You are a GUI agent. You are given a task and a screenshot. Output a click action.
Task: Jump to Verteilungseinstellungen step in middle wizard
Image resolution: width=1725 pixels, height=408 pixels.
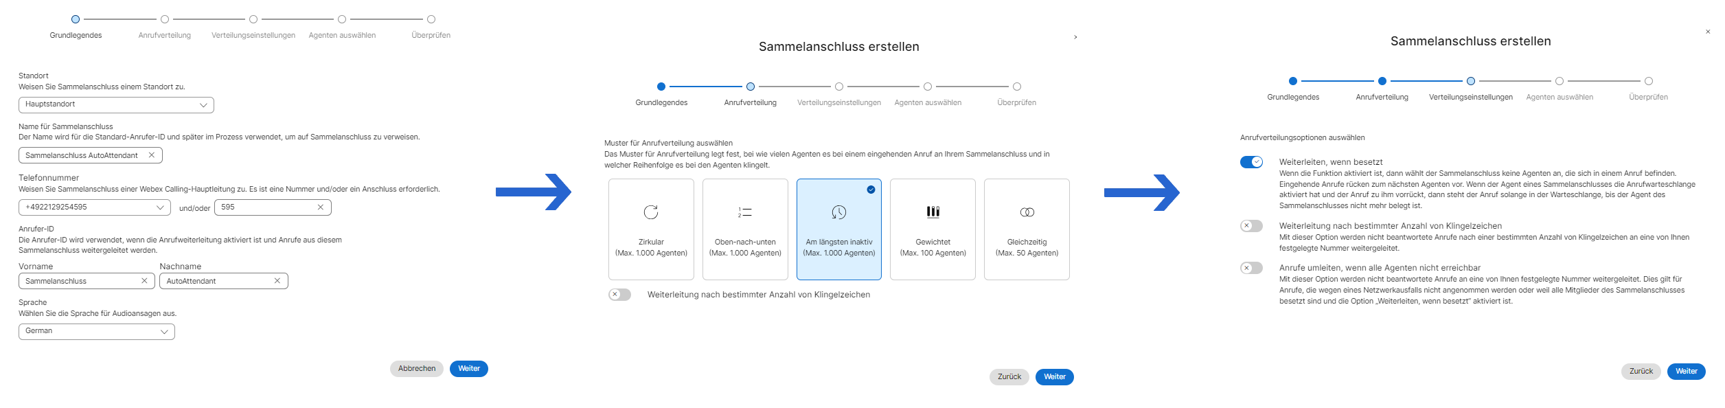(x=839, y=87)
